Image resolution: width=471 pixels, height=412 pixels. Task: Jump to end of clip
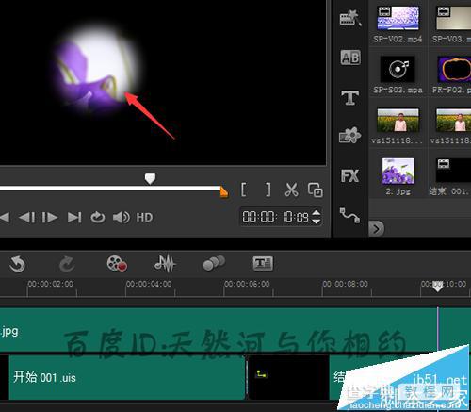pos(74,218)
